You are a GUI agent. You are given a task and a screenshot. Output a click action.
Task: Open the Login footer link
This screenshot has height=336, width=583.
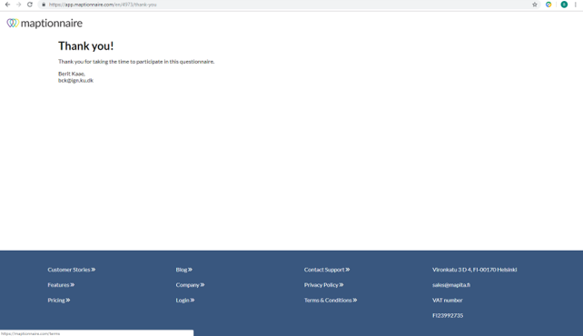(x=185, y=300)
